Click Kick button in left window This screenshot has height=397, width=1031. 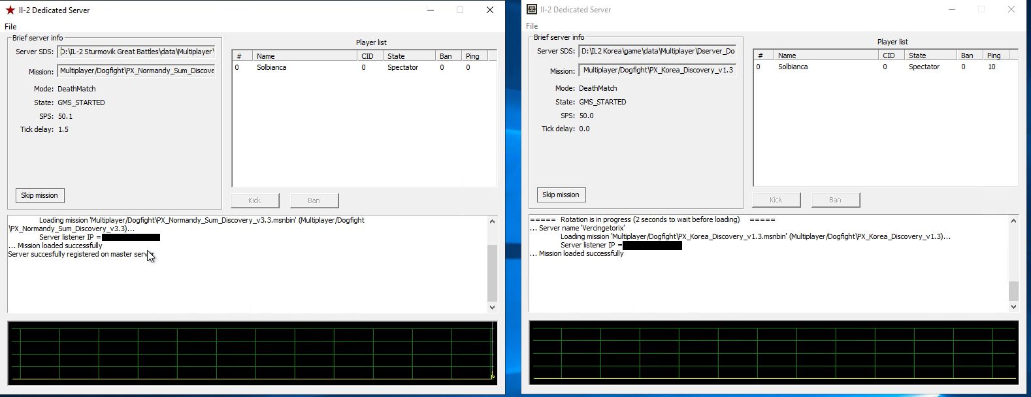pos(254,200)
